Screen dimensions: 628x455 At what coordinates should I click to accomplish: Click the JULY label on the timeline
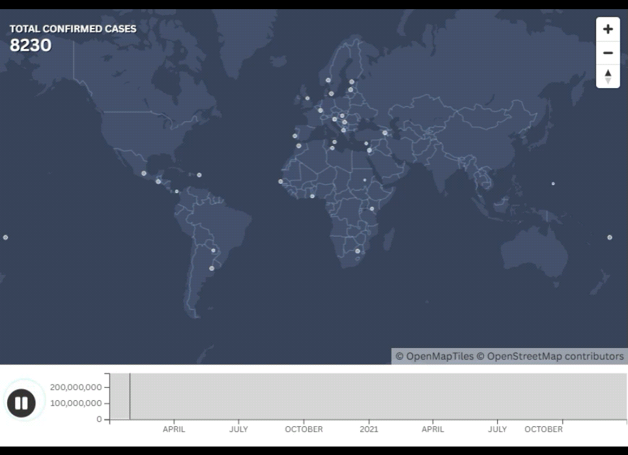pos(239,430)
